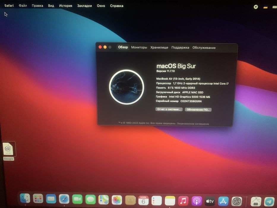The image size is (277, 208).
Task: Open Finder from the Dock
Action: click(25, 198)
